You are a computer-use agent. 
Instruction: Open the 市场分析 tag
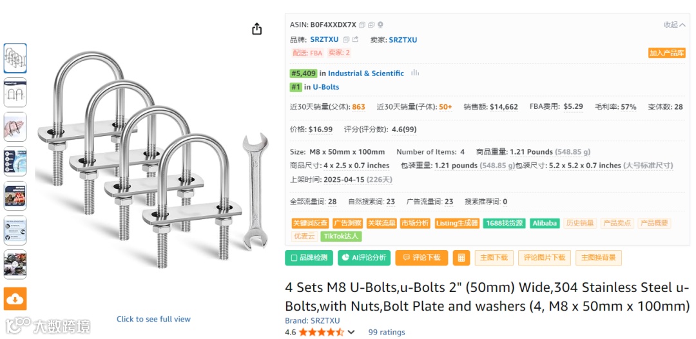(415, 223)
